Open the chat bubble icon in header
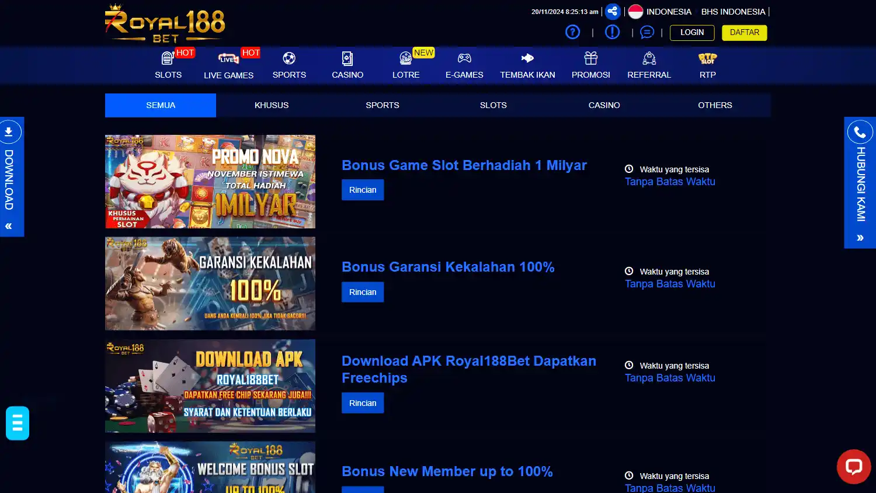This screenshot has height=493, width=876. 646,32
